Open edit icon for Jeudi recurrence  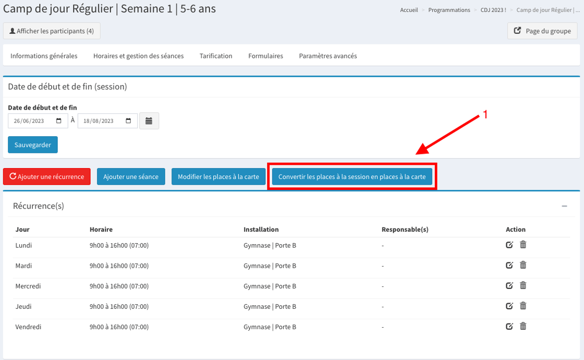(x=509, y=306)
